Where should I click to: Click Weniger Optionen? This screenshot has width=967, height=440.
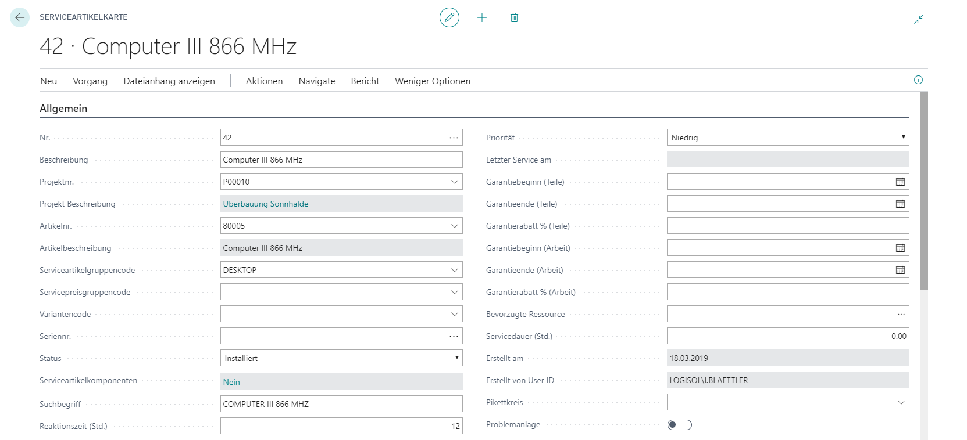coord(433,81)
